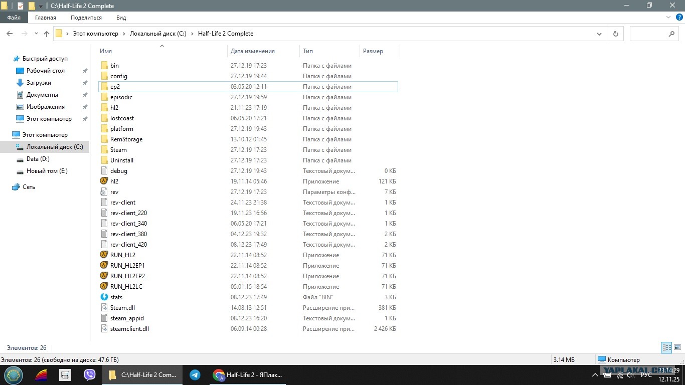Select the Uninstall folder icon
The image size is (685, 385).
coord(104,160)
